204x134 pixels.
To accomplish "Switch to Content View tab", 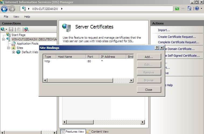I will coord(98,132).
